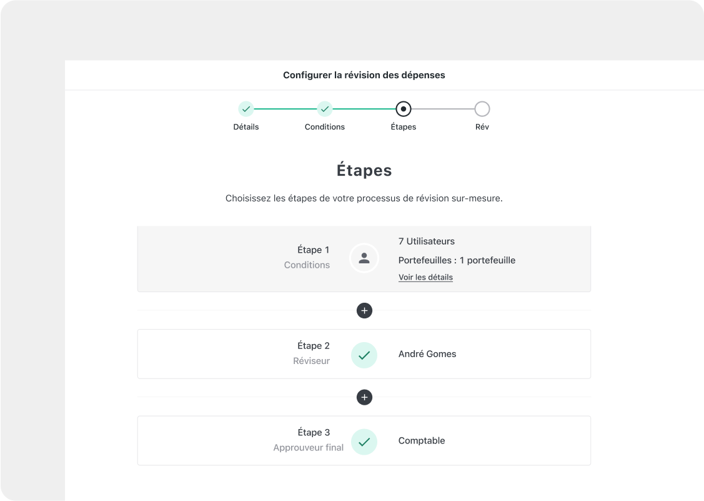Click the user avatar icon in Étape 1
The height and width of the screenshot is (501, 704).
pyautogui.click(x=364, y=258)
